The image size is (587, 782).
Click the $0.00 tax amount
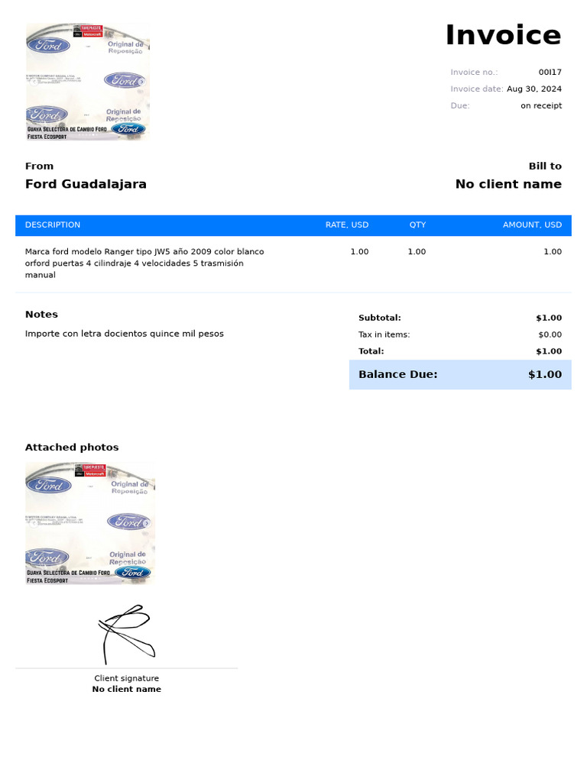tap(549, 334)
